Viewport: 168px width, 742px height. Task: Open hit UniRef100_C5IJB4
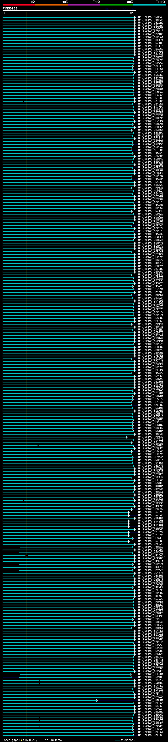click(x=151, y=101)
